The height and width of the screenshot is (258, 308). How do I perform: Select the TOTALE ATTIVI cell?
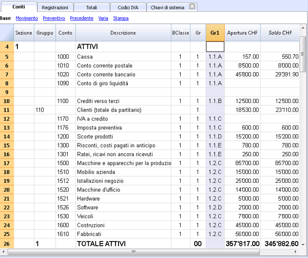(x=123, y=244)
